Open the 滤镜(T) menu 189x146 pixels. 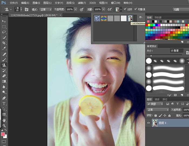[82, 3]
